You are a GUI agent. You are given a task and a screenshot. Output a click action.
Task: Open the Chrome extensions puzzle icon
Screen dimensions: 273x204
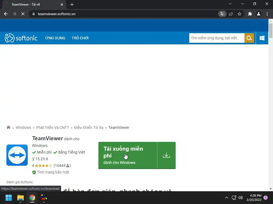coord(250,14)
